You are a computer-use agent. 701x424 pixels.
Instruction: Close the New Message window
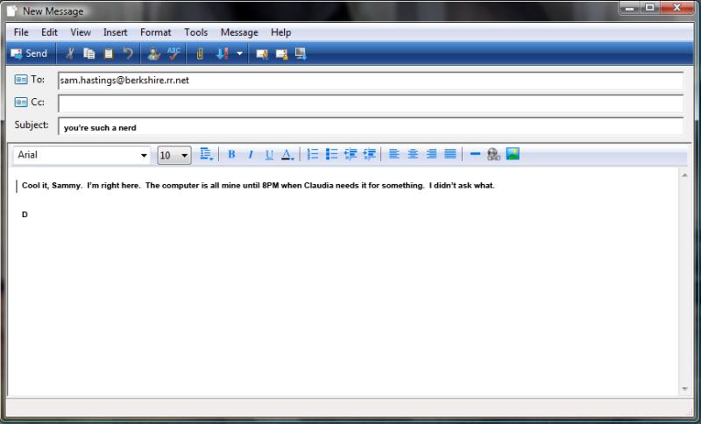tap(676, 8)
